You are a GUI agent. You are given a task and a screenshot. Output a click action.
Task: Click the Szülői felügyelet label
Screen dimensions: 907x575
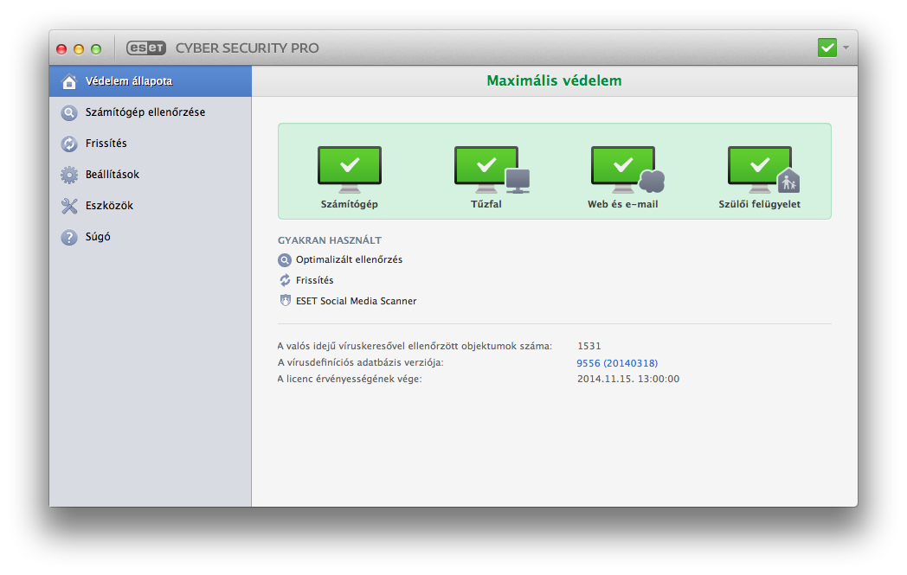click(x=760, y=205)
